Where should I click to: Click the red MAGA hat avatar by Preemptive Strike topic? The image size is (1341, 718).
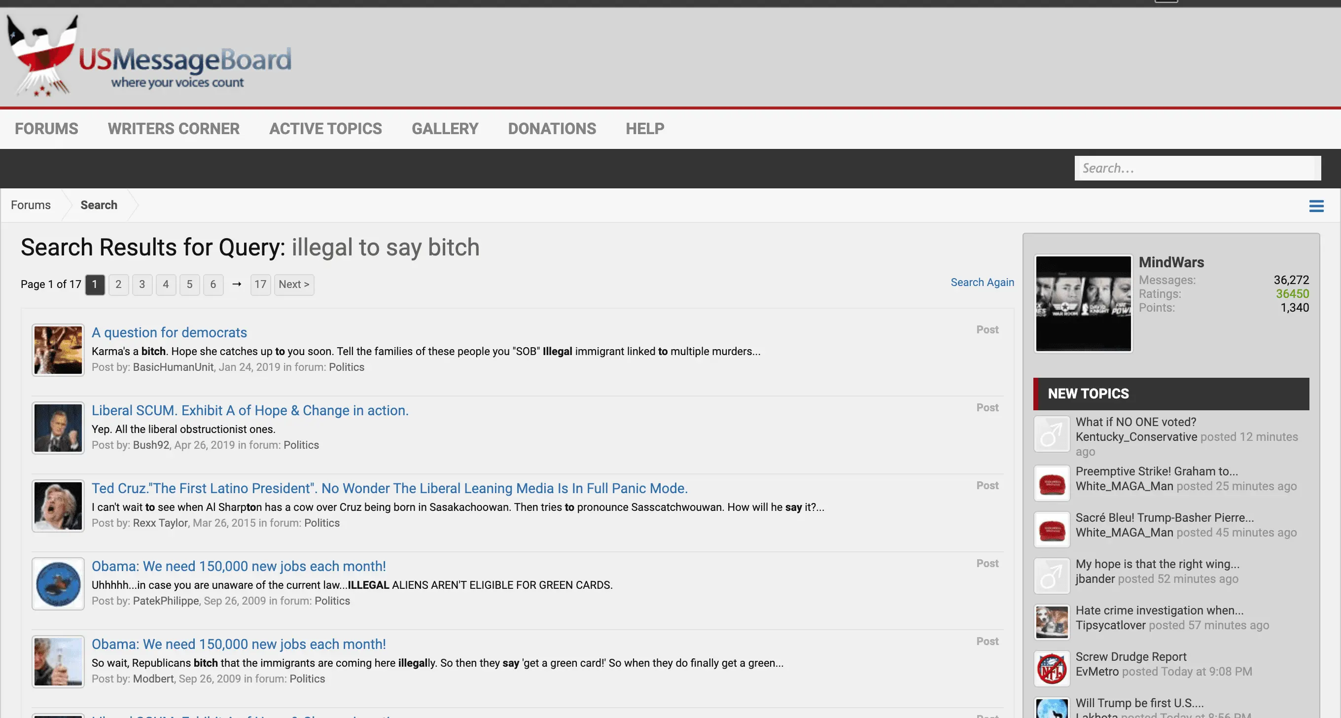click(1051, 483)
